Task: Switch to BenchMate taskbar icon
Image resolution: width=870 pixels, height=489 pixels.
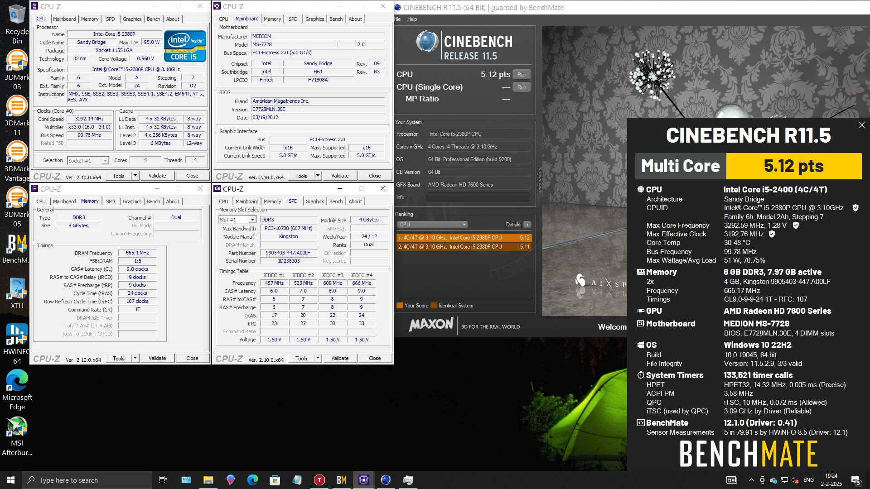Action: point(341,480)
